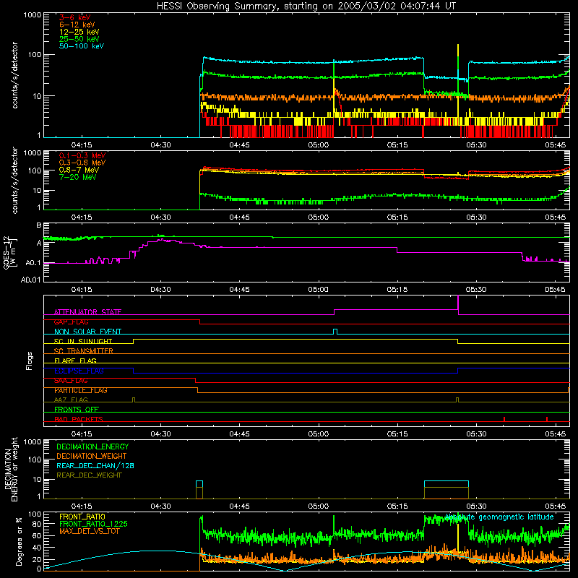This screenshot has width=578, height=578.
Task: Click the REAR_DEC_CHAN/128 legend label
Action: [x=95, y=465]
